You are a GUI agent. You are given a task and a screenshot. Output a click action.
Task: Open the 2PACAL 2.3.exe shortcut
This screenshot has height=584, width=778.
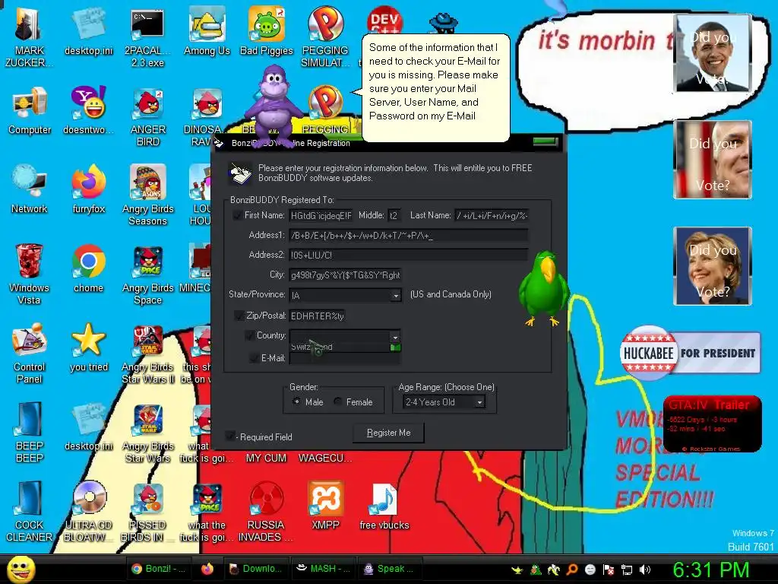click(x=147, y=36)
